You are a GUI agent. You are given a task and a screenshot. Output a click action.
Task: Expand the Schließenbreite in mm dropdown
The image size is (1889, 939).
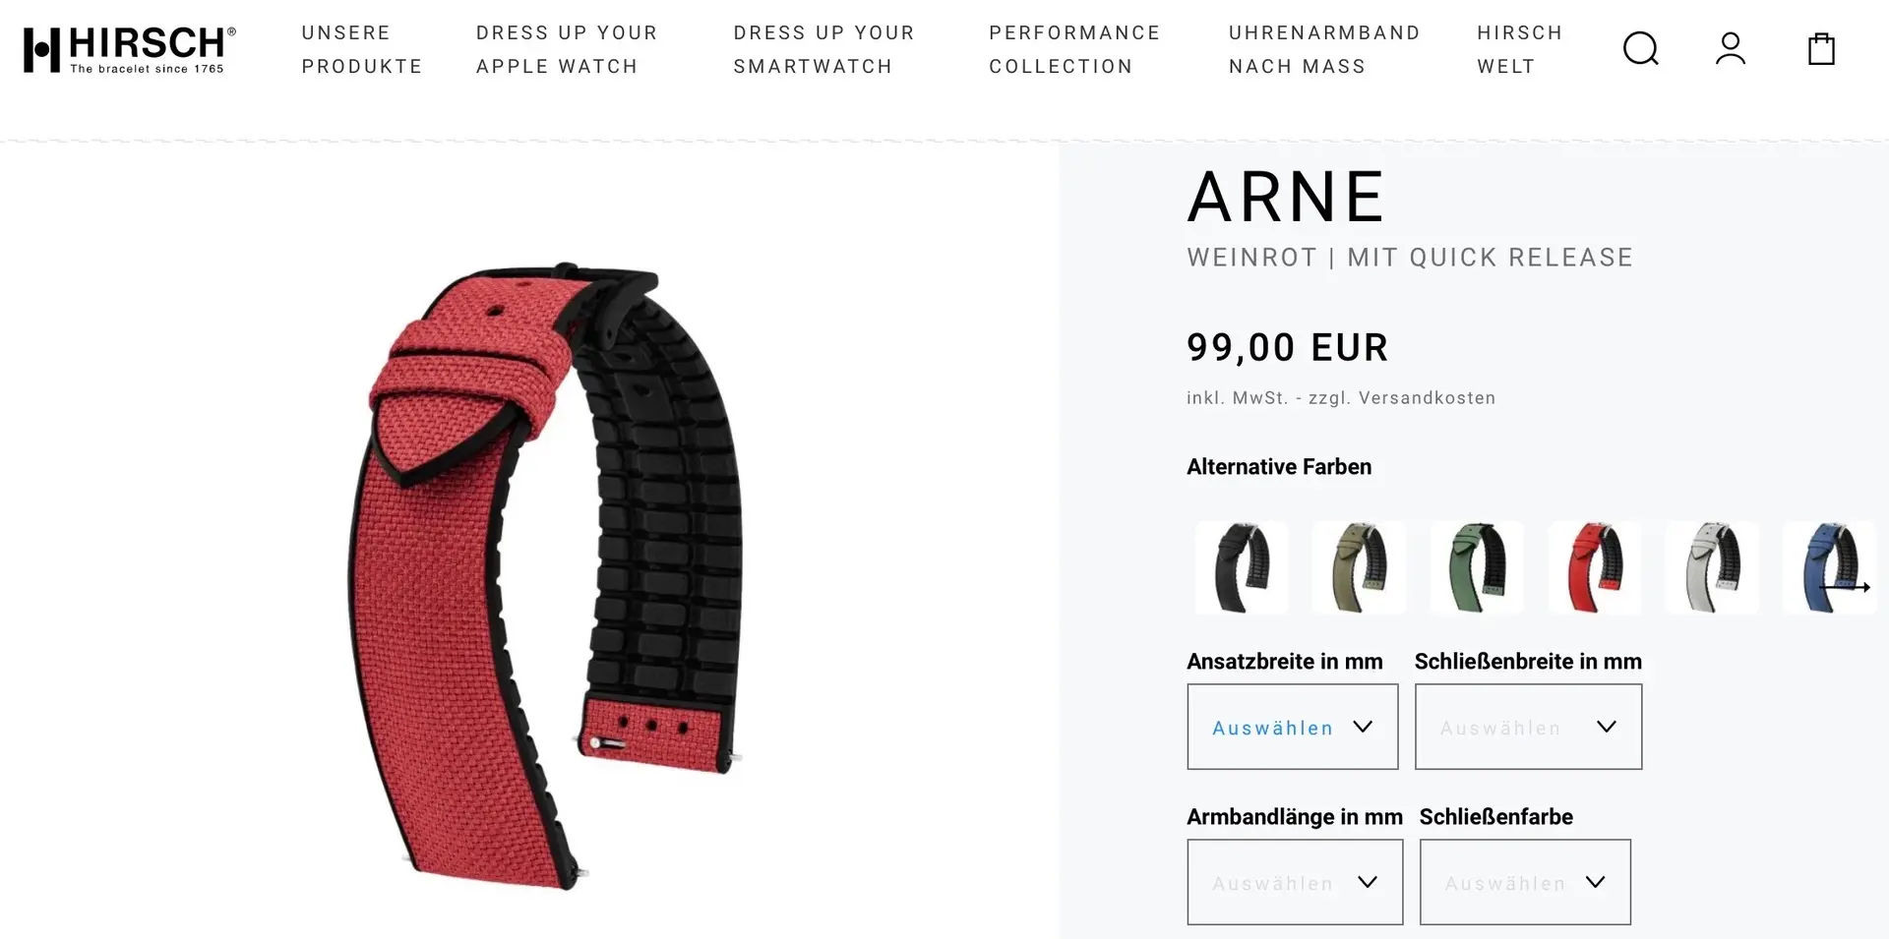click(1528, 727)
